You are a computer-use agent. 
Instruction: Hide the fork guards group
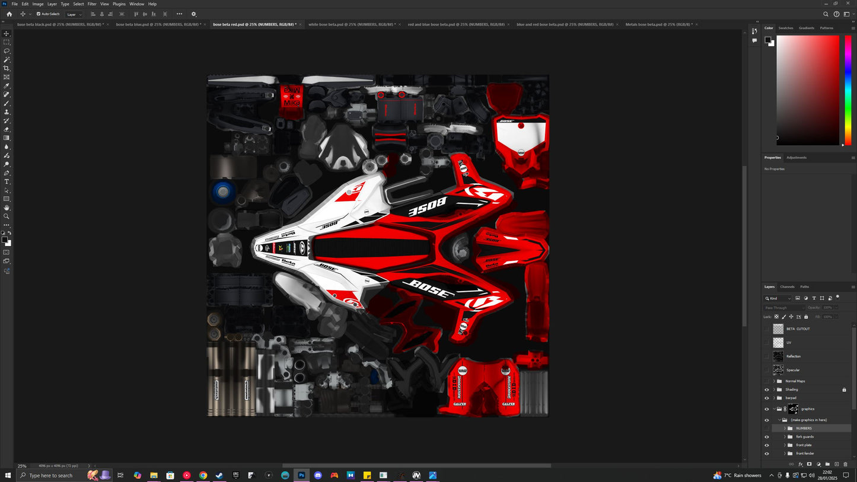[766, 437]
